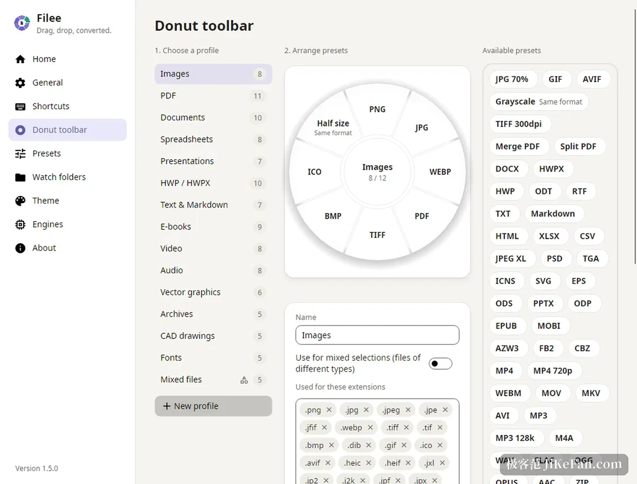Open Watch folders settings
This screenshot has width=637, height=484.
pyautogui.click(x=67, y=177)
